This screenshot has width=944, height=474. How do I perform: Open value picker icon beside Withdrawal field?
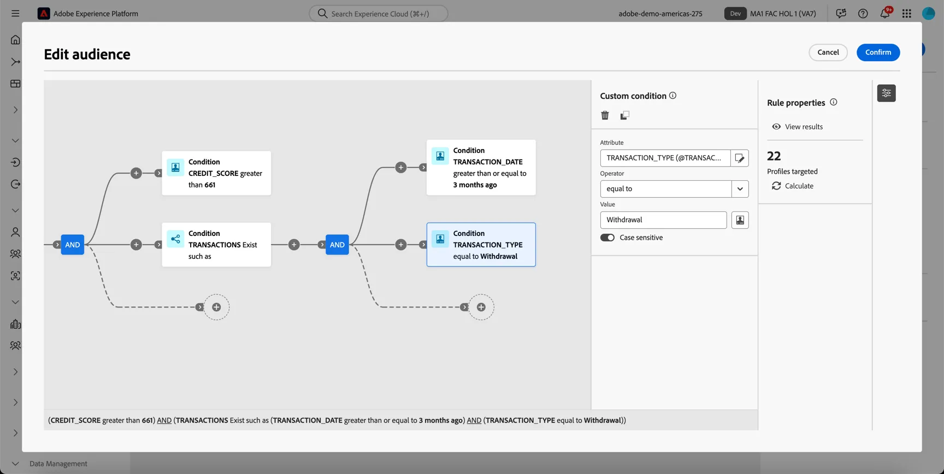click(740, 220)
